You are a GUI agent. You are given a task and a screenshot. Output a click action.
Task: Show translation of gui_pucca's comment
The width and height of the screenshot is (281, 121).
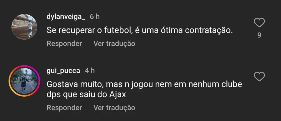(114, 108)
